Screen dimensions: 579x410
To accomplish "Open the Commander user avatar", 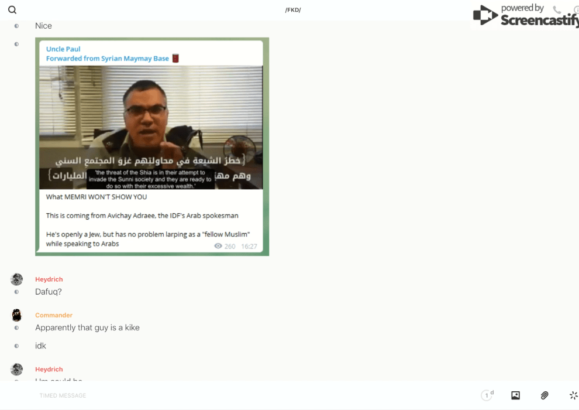I will click(x=17, y=315).
